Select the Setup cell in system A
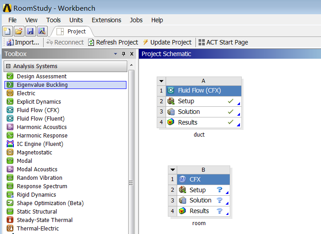The width and height of the screenshot is (321, 234). coord(203,101)
